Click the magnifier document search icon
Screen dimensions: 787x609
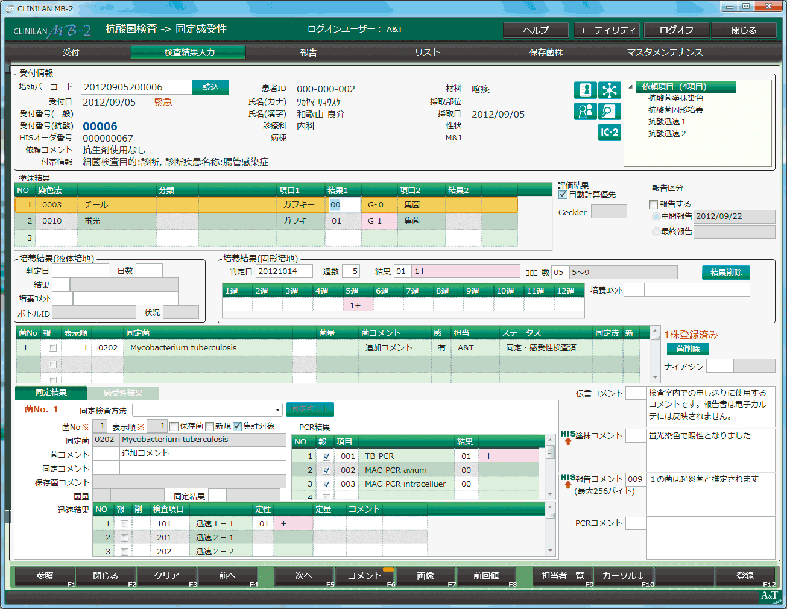pos(609,112)
